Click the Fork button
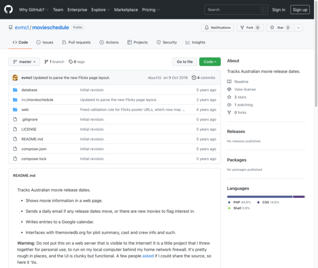 pos(250,28)
